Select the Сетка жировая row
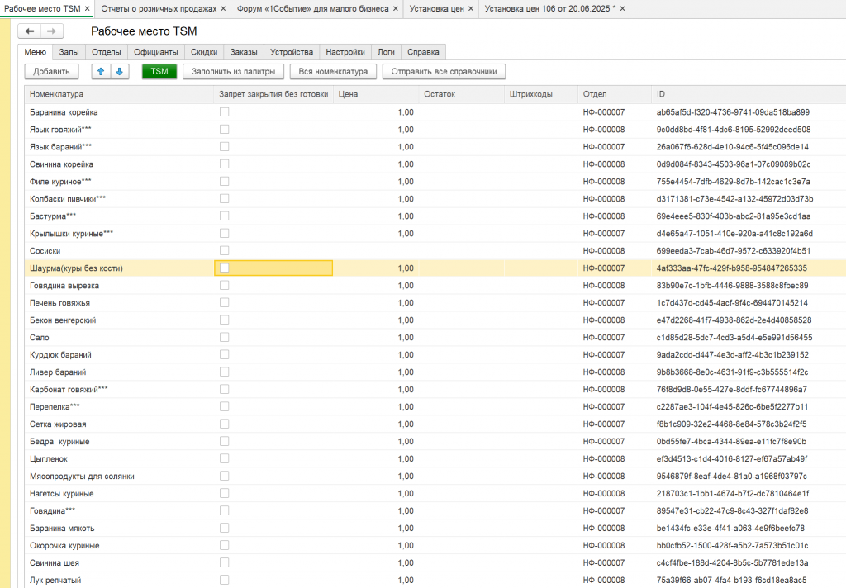Screen dimensions: 846x588 (x=435, y=424)
